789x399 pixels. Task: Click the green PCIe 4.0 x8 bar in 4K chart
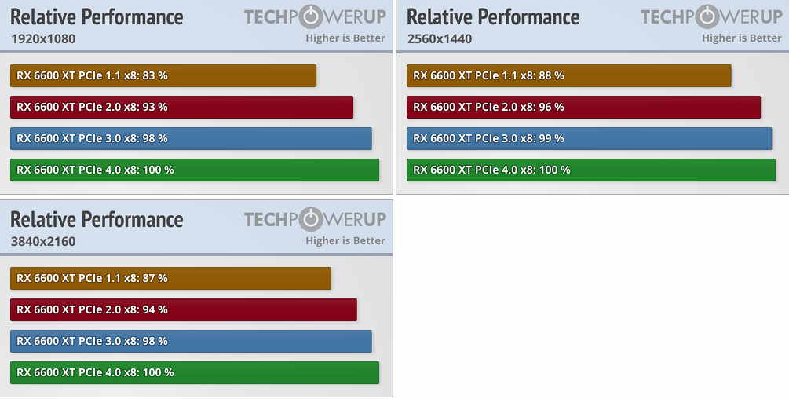tap(195, 372)
